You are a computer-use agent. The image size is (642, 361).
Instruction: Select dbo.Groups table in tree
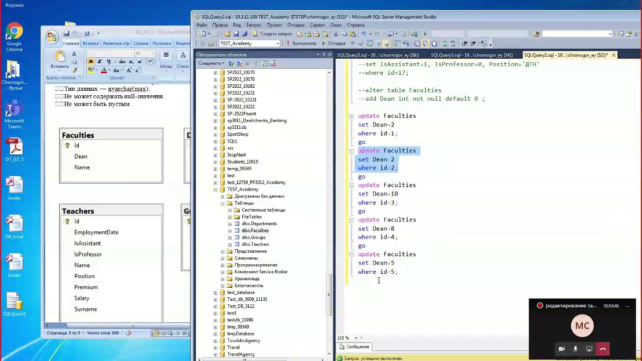253,238
